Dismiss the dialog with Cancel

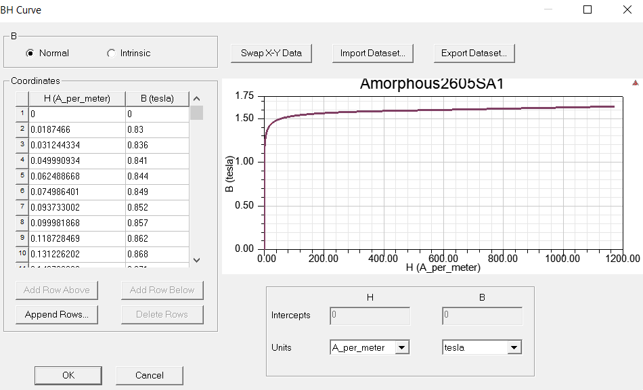[x=149, y=375]
